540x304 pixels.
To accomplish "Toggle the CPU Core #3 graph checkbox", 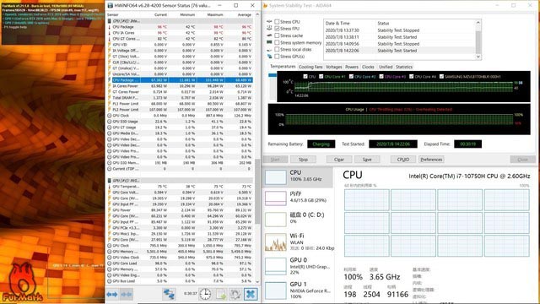I will click(x=381, y=77).
